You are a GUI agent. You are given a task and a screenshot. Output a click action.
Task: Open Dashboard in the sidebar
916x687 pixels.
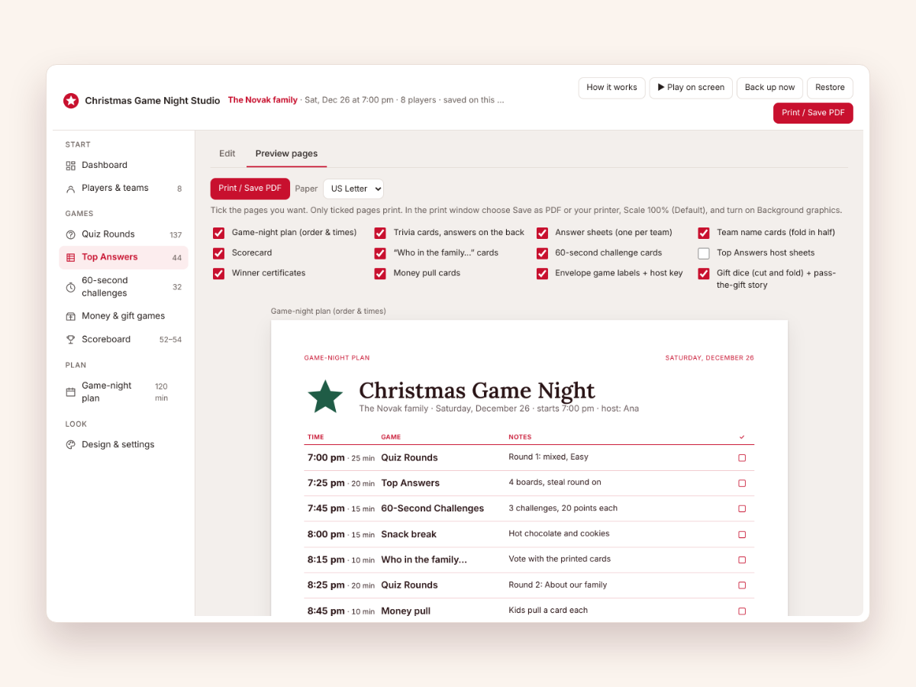tap(124, 165)
